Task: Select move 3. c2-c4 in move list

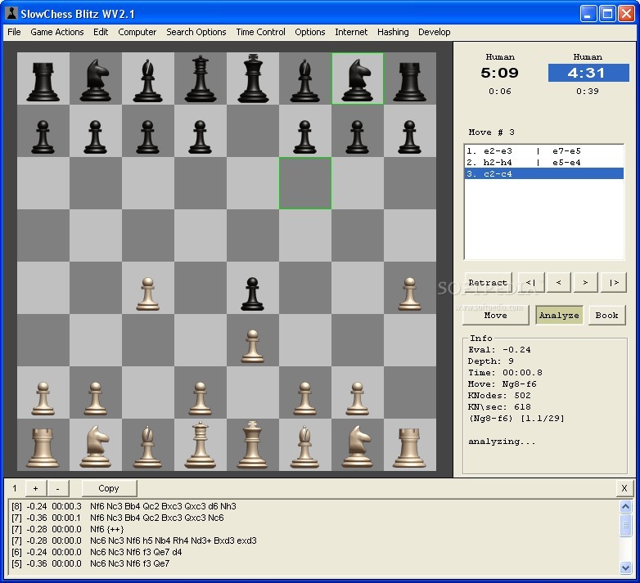Action: [543, 173]
